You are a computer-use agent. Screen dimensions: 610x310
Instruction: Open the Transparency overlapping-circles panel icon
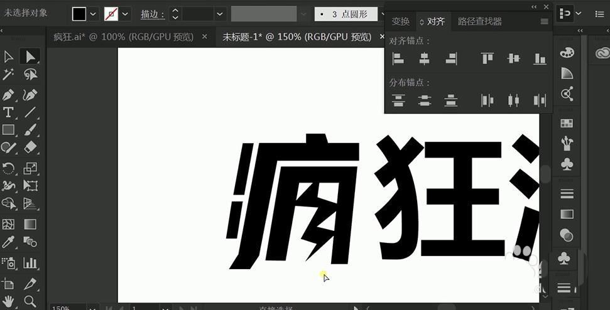[567, 235]
